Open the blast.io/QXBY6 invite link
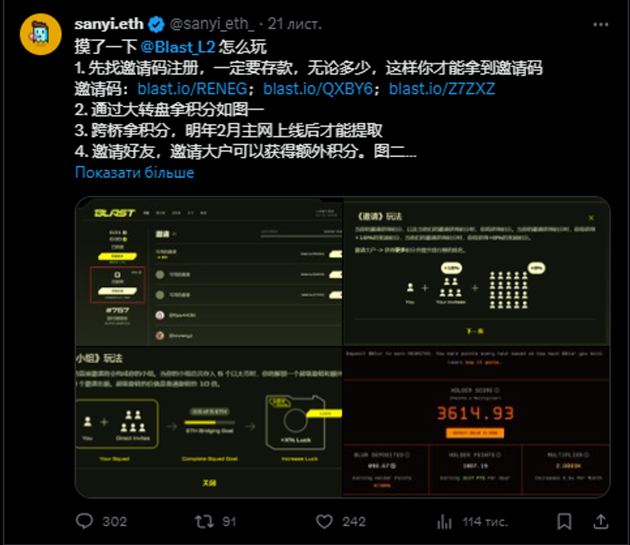 tap(318, 89)
